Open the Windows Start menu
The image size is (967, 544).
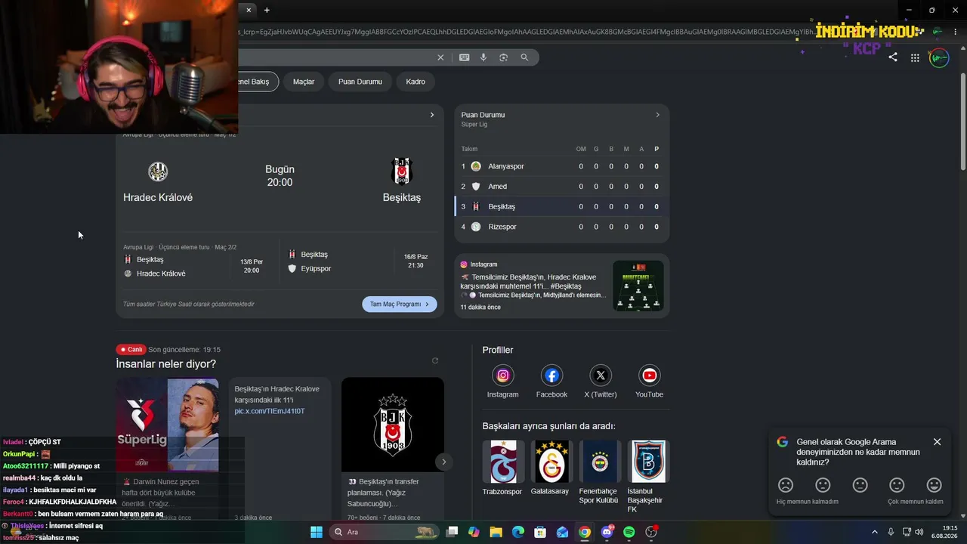pos(317,532)
